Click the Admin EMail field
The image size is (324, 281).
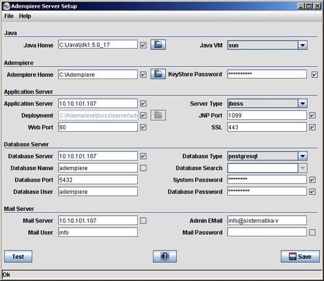tap(267, 221)
